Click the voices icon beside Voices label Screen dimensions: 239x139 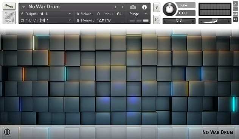point(78,14)
